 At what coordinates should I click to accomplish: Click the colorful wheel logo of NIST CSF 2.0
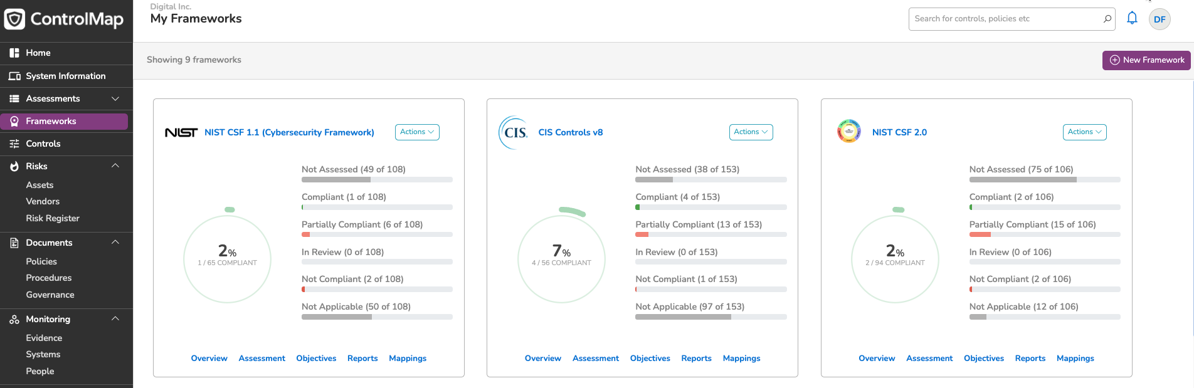pos(849,132)
